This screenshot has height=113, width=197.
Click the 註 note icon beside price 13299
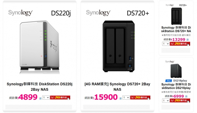point(188,40)
